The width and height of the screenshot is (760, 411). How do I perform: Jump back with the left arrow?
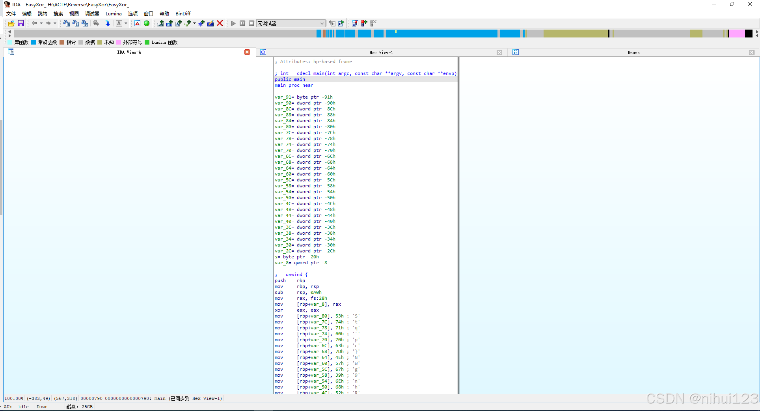click(34, 23)
